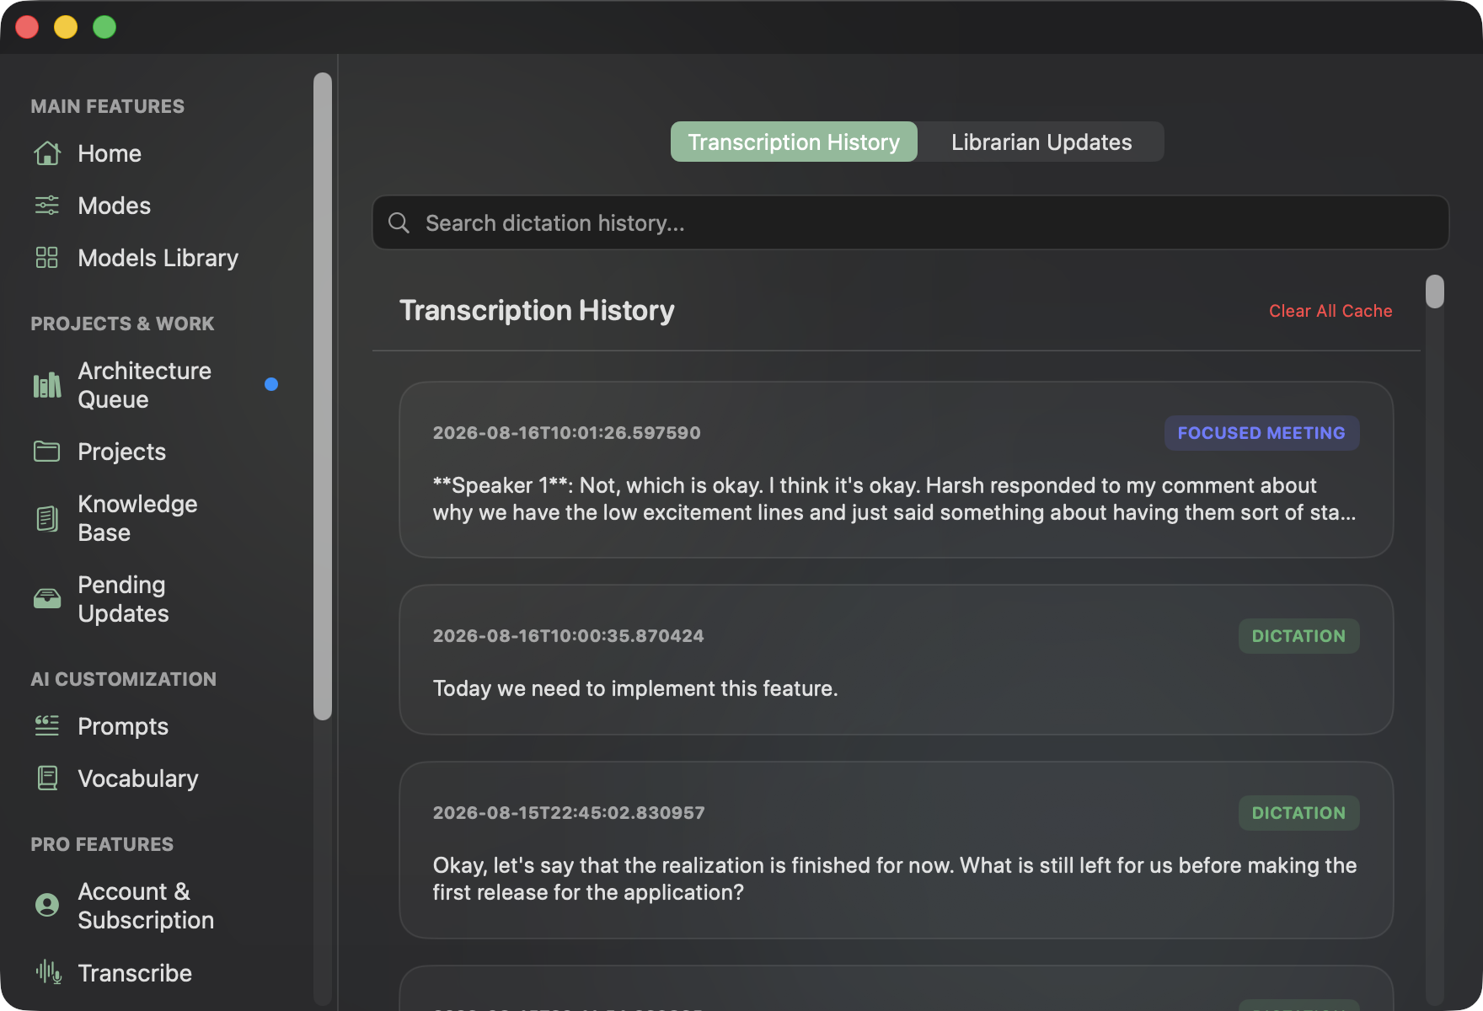This screenshot has width=1483, height=1011.
Task: Click the history list scrollbar thumb
Action: point(1435,292)
